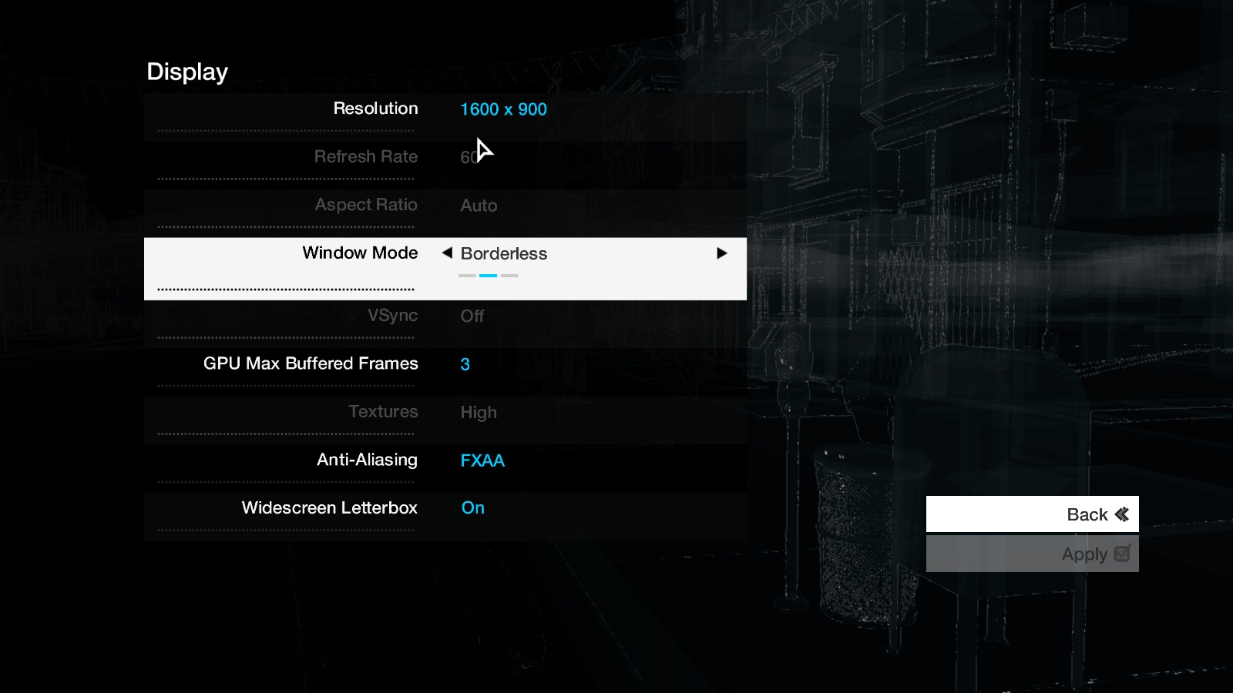
Task: Adjust the GPU buffered frames value 3
Action: click(x=465, y=364)
